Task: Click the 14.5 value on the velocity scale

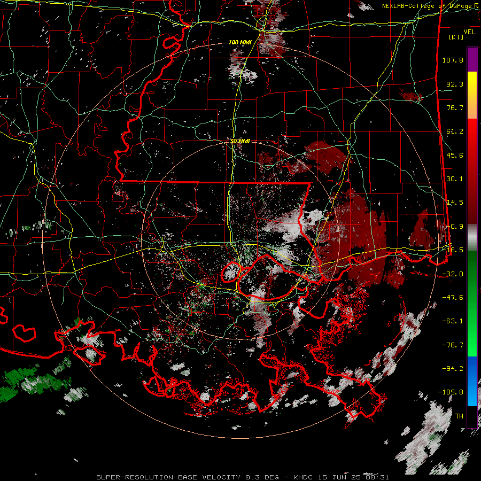Action: [455, 203]
